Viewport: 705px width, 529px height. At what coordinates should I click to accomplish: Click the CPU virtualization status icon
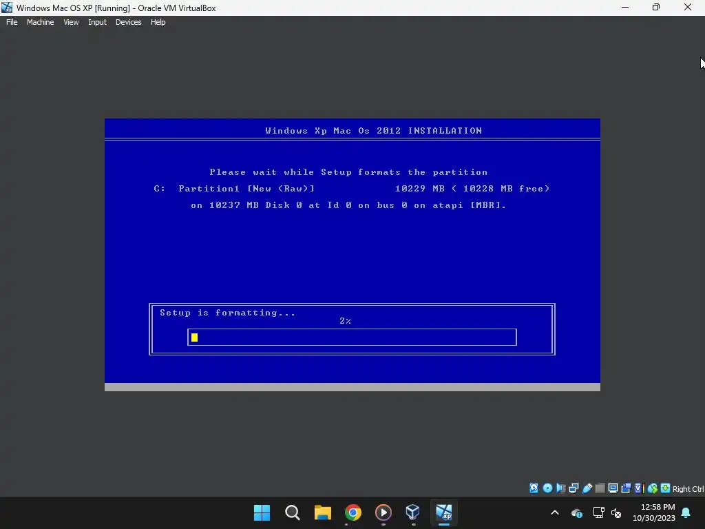tap(640, 488)
